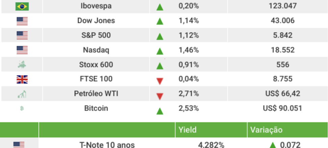Click the Bitcoin price US$ 90.051
The height and width of the screenshot is (148, 328).
point(282,109)
